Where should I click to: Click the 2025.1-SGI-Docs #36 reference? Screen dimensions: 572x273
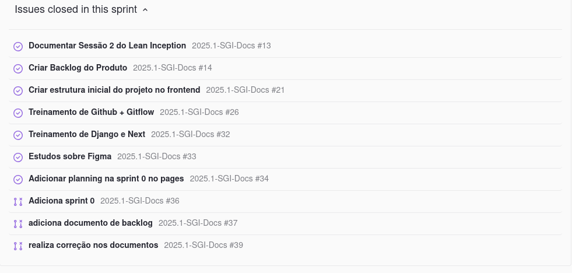point(140,201)
